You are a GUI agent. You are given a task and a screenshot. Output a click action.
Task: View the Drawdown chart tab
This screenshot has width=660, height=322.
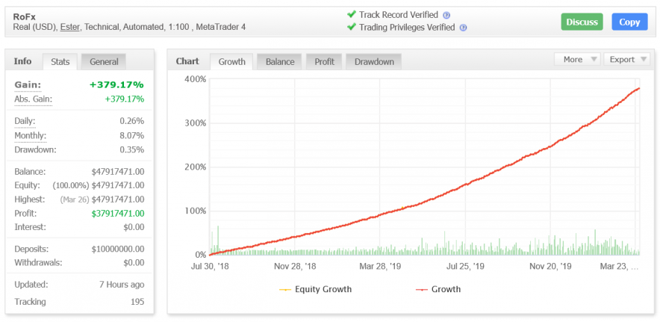click(x=374, y=62)
